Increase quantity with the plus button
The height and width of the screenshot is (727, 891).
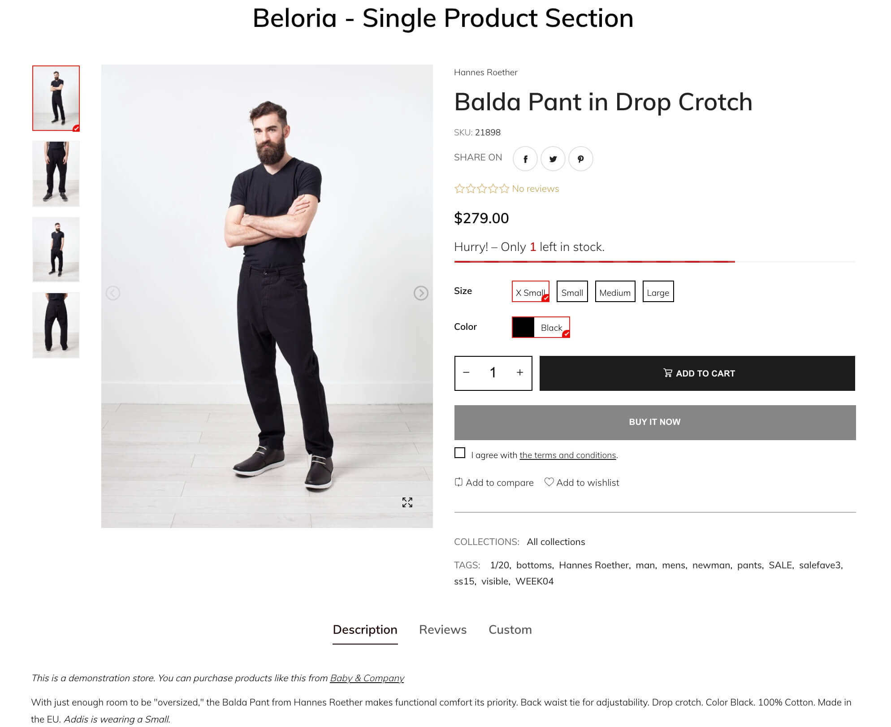coord(519,372)
